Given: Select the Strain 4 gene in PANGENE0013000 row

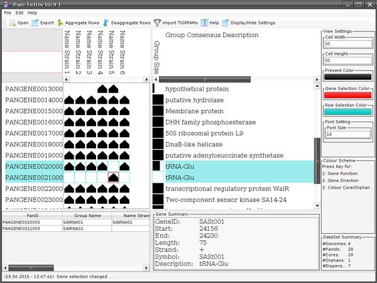Looking at the screenshot, I should point(102,89).
